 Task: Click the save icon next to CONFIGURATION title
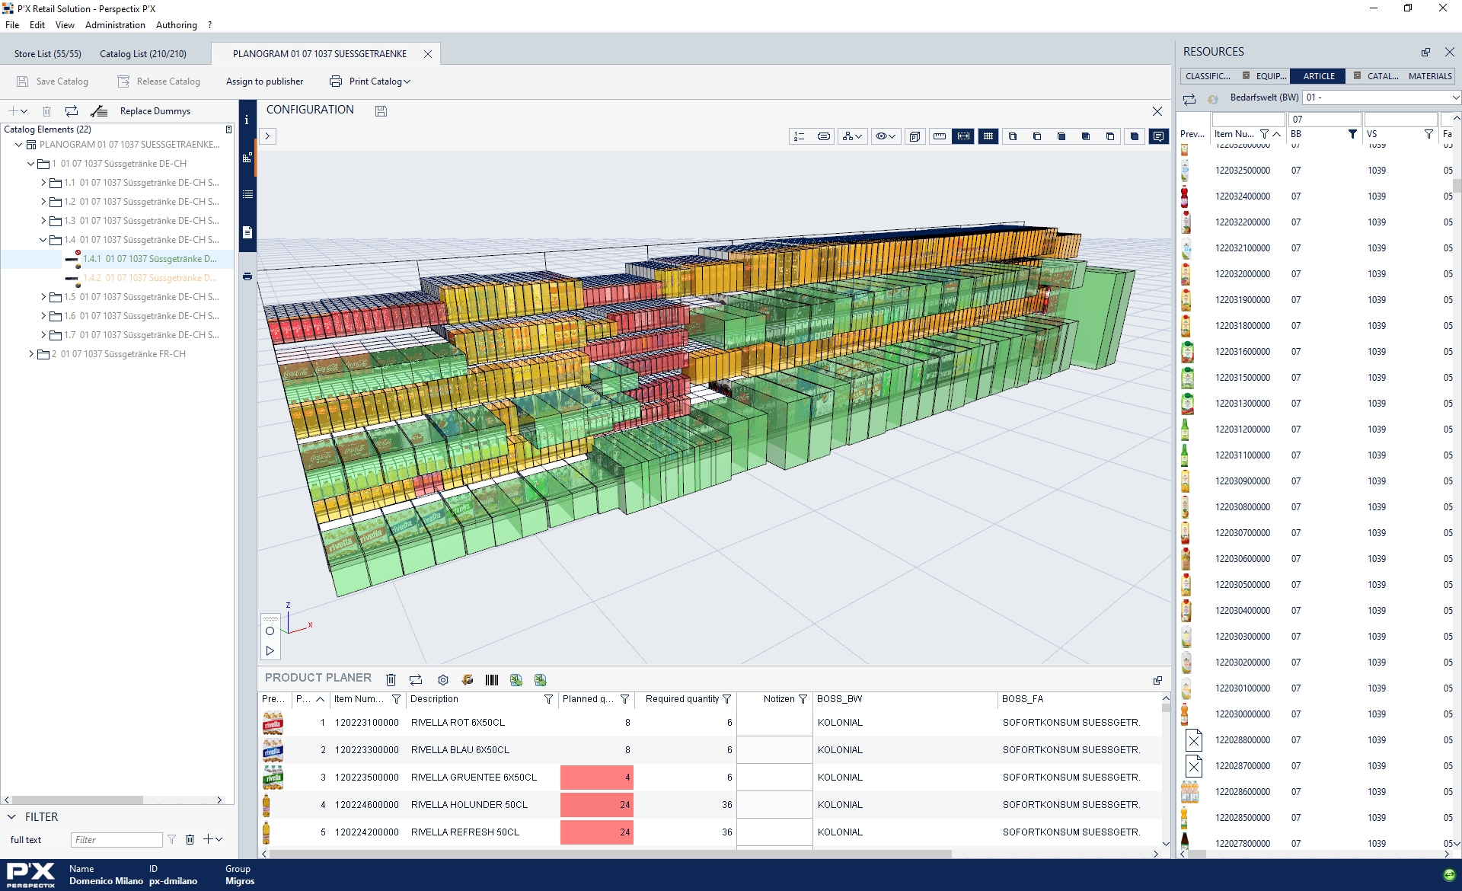point(381,111)
